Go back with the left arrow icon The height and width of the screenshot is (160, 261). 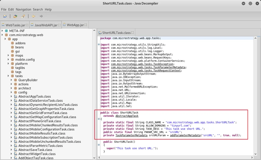[34, 16]
